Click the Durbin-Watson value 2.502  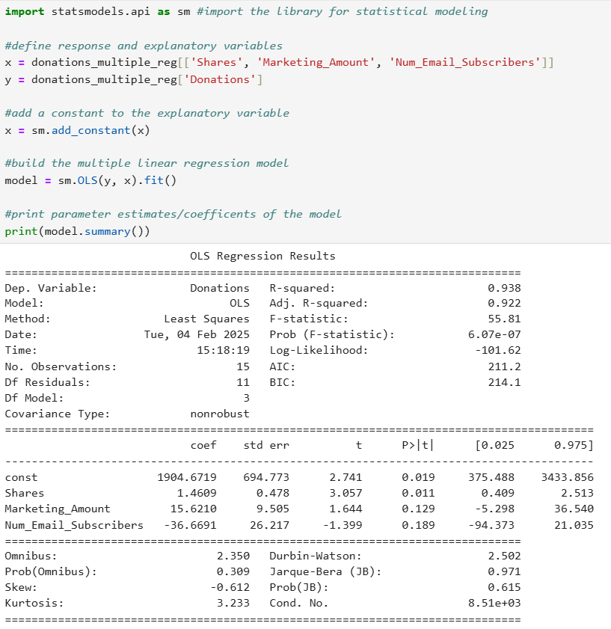[504, 556]
